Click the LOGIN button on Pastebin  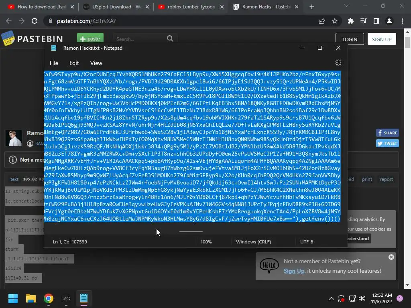click(350, 39)
